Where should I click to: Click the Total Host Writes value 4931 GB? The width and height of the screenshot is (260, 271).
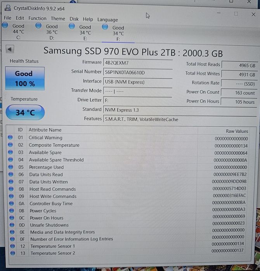239,74
